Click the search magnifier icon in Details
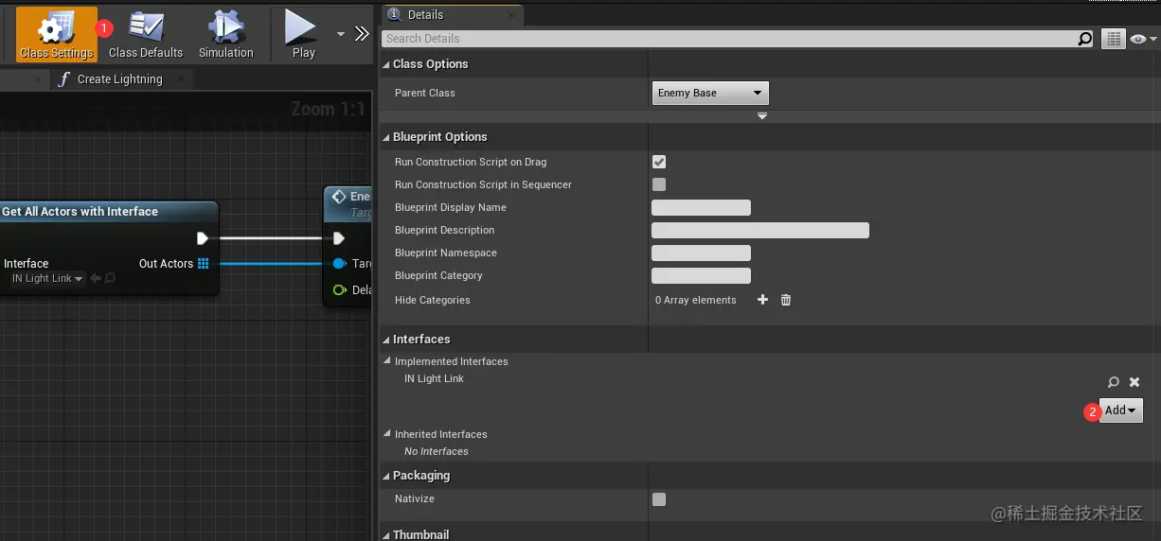This screenshot has height=541, width=1161. [1085, 39]
